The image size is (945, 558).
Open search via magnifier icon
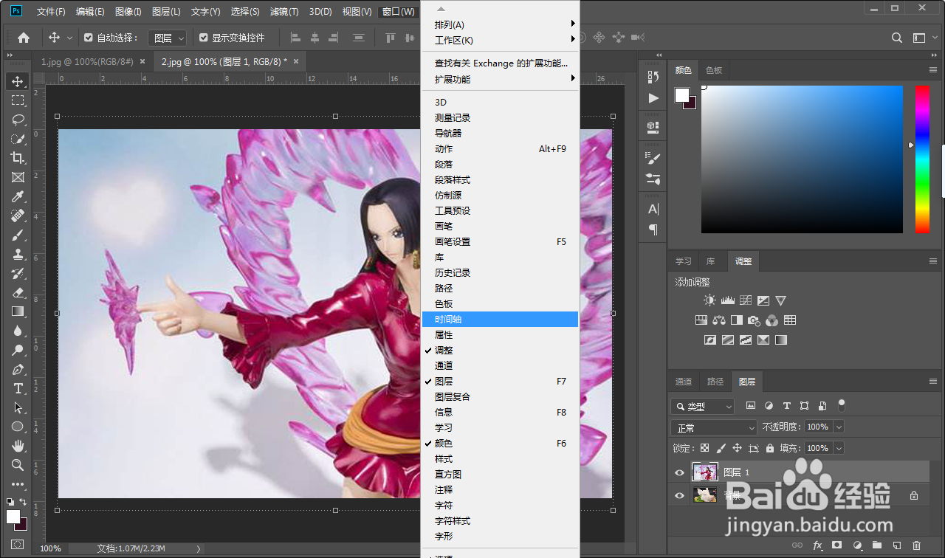click(x=897, y=38)
